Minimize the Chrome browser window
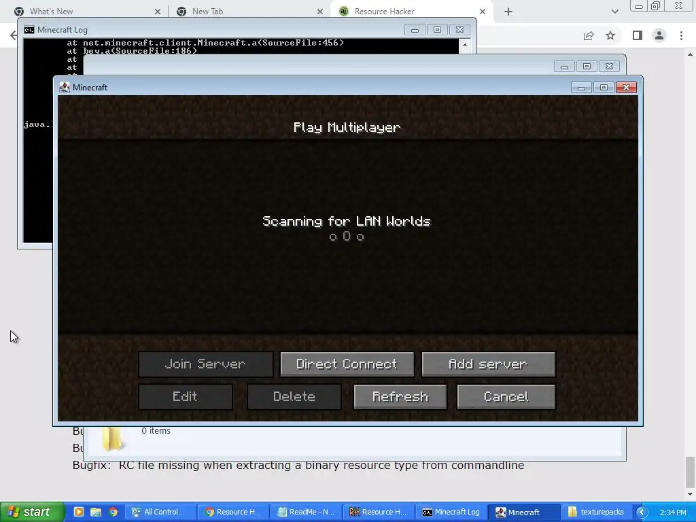The width and height of the screenshot is (696, 522). click(639, 5)
